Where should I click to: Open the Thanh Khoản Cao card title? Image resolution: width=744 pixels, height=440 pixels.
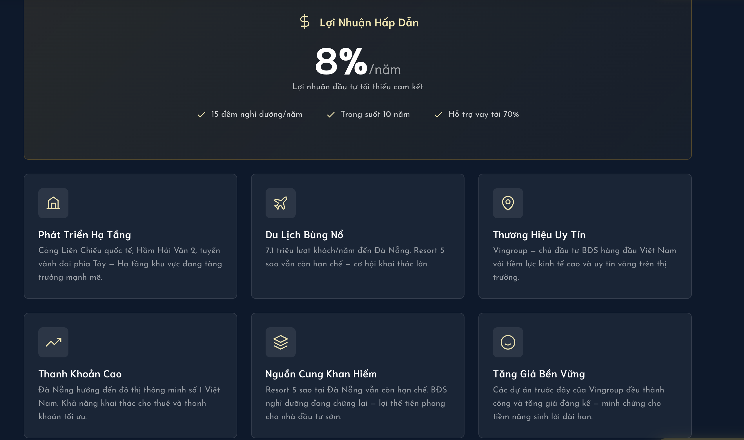[80, 374]
